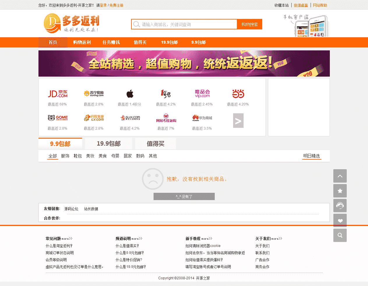Show more stores with the arrow button
The image size is (368, 286).
tap(238, 121)
